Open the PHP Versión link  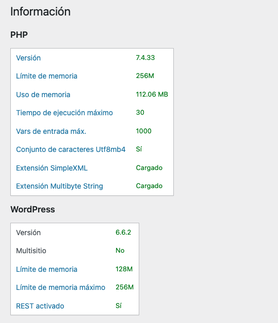[28, 58]
